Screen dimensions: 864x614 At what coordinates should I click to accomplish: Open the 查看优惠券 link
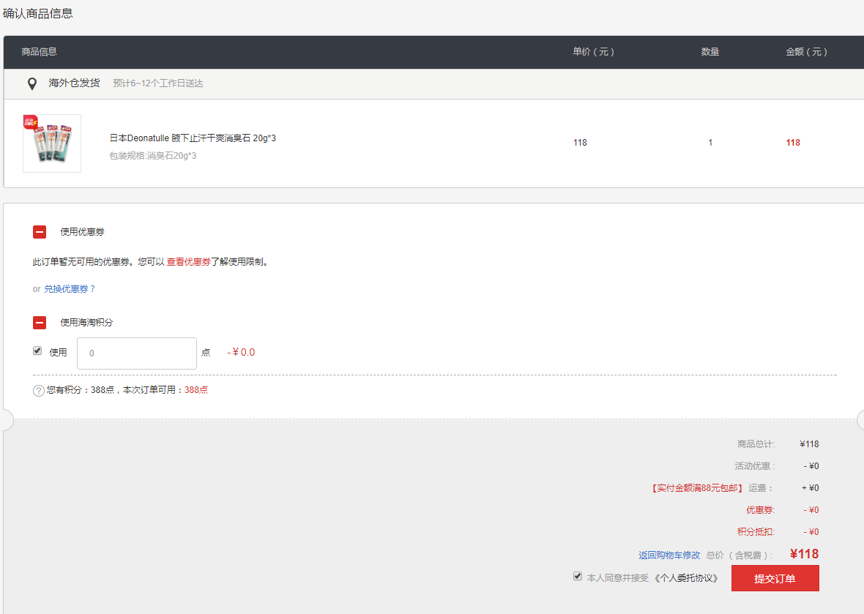[x=188, y=262]
